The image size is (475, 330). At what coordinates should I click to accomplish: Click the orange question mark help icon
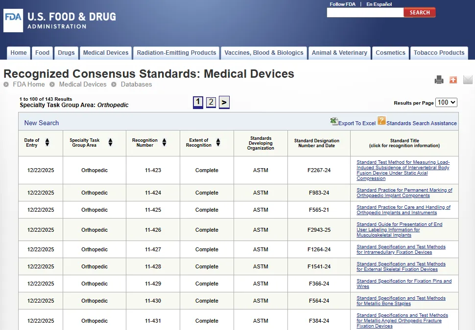[381, 121]
